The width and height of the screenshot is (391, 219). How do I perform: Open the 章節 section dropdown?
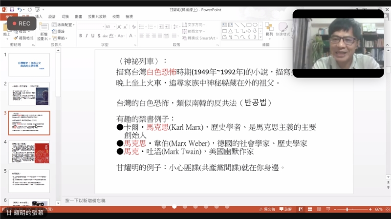pyautogui.click(x=60, y=38)
